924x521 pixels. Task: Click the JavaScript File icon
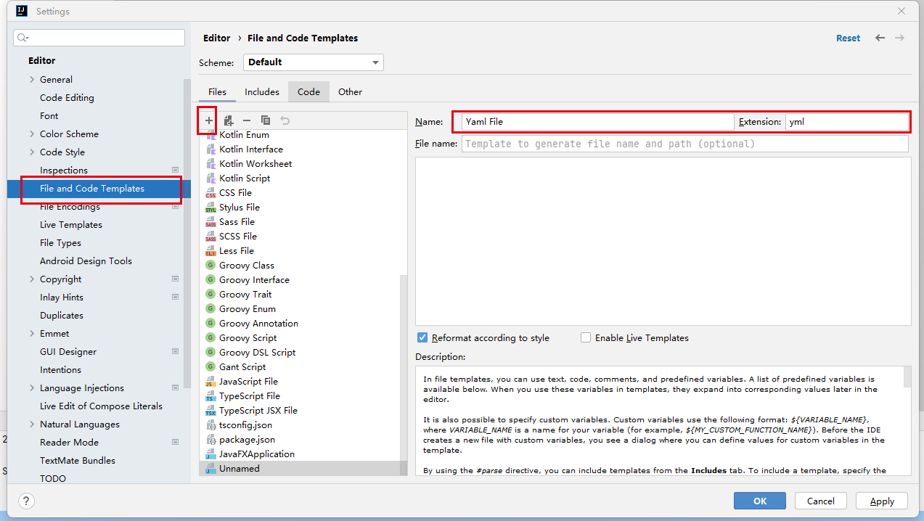(x=210, y=382)
